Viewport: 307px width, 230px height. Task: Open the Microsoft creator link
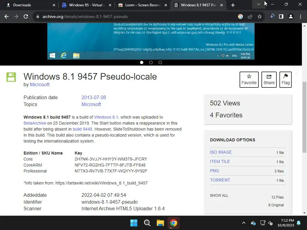[x=40, y=84]
